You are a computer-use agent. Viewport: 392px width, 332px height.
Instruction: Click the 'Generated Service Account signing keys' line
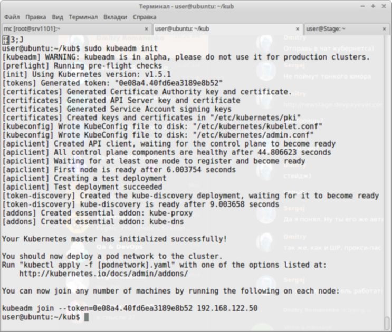coord(117,109)
